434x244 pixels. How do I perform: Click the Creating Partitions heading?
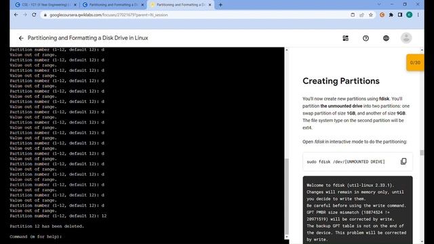[341, 81]
